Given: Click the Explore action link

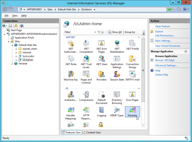Looking at the screenshot, I should pyautogui.click(x=159, y=31).
